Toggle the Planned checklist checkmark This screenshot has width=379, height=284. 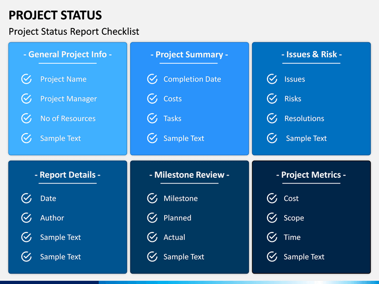tap(152, 218)
